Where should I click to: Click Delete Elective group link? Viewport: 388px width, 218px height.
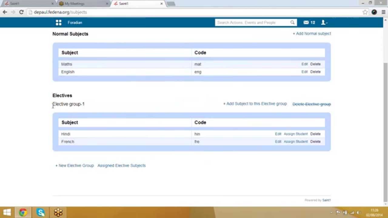click(x=312, y=104)
